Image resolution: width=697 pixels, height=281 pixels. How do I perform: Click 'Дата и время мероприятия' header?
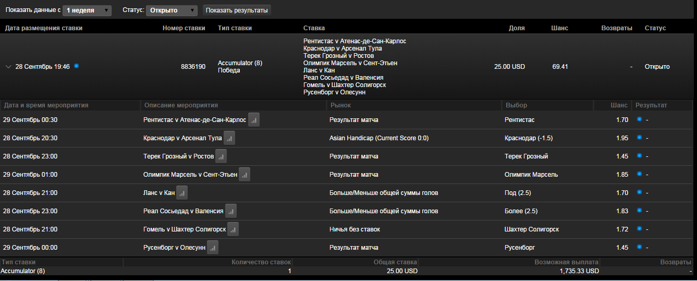[x=46, y=105]
